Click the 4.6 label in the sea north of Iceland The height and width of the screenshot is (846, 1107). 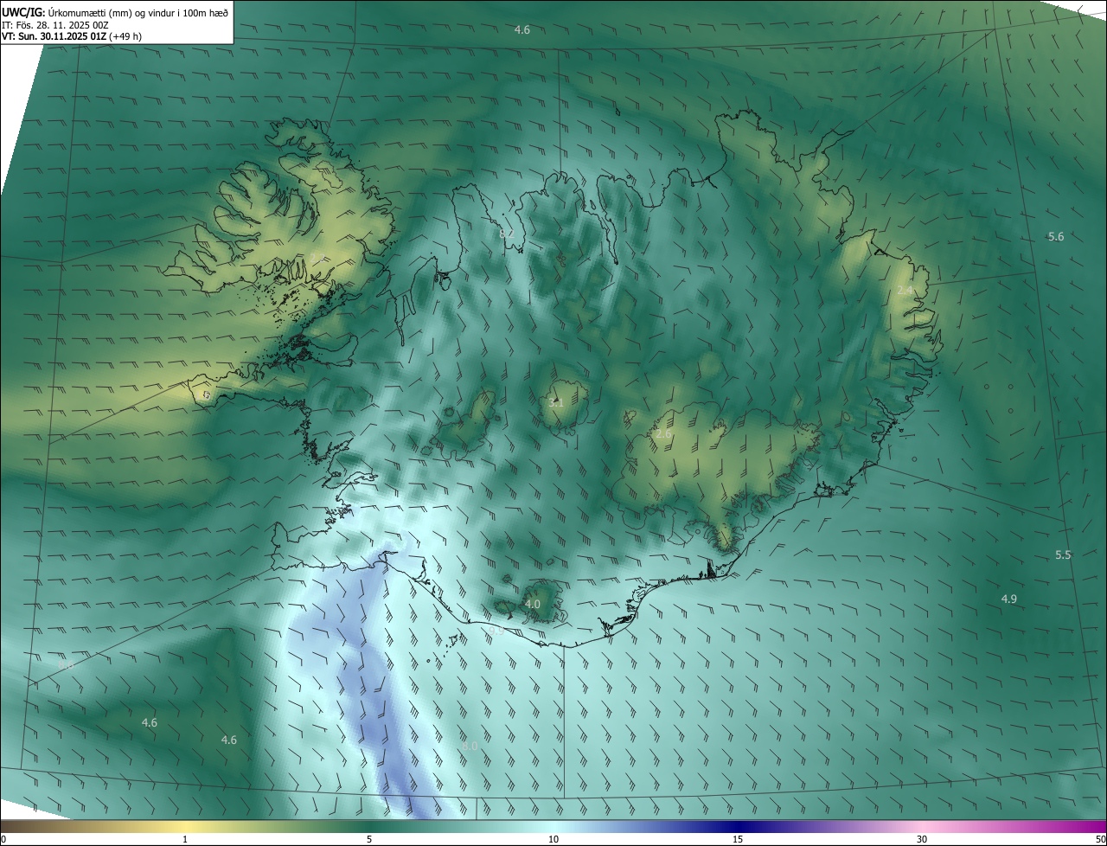click(x=522, y=29)
